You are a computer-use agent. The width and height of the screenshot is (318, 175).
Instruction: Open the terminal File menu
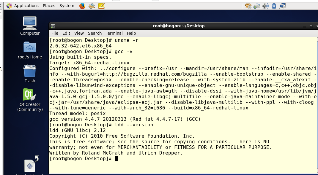click(x=55, y=33)
